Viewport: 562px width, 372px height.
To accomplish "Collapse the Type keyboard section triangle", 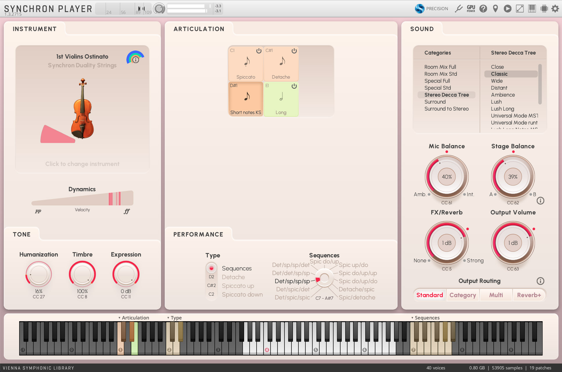I will point(168,318).
